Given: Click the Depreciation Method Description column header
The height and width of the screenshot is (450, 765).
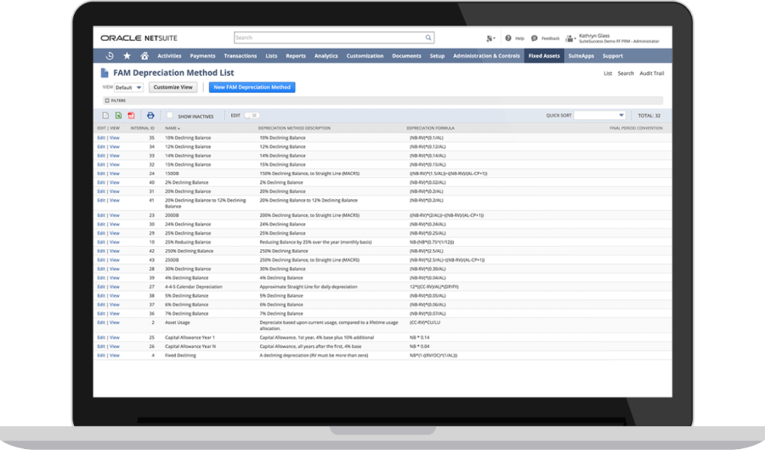Looking at the screenshot, I should tap(294, 128).
